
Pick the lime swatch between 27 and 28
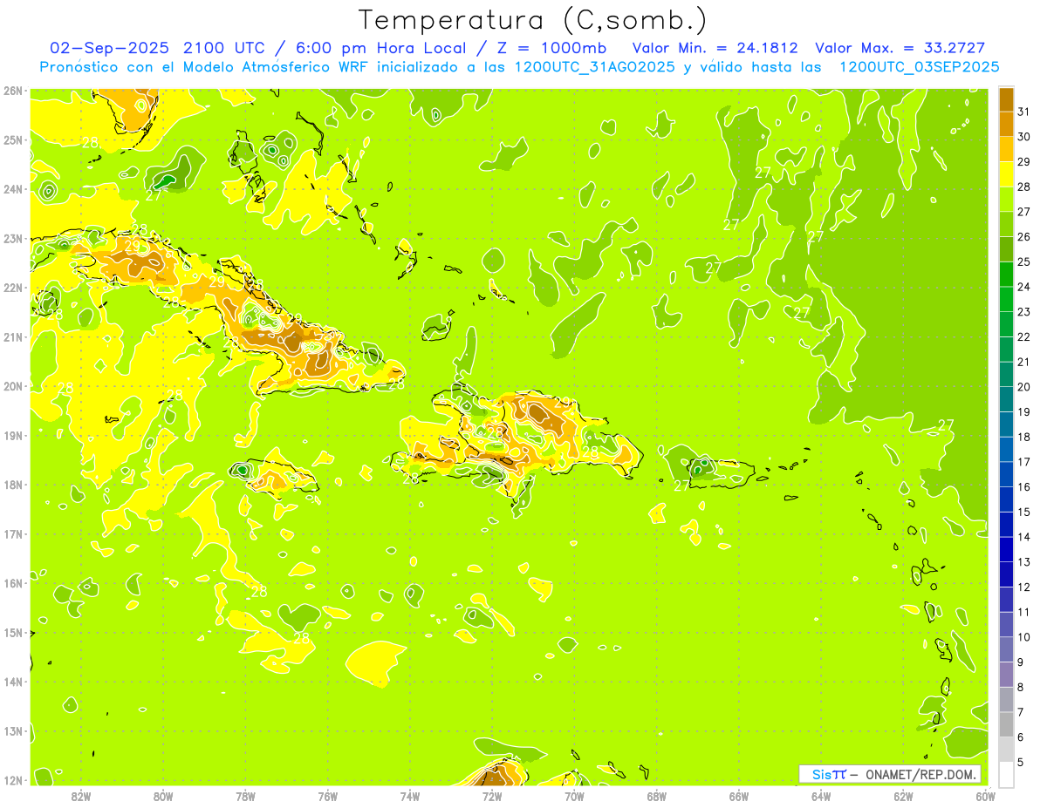pyautogui.click(x=1006, y=199)
